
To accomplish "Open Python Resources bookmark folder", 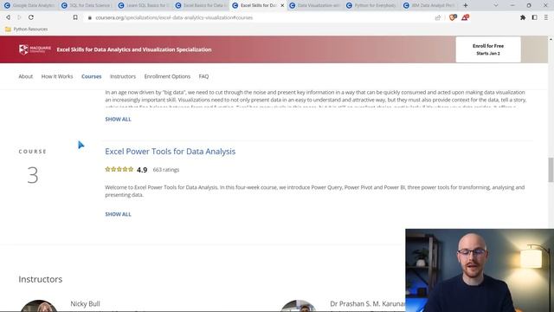I will point(27,29).
